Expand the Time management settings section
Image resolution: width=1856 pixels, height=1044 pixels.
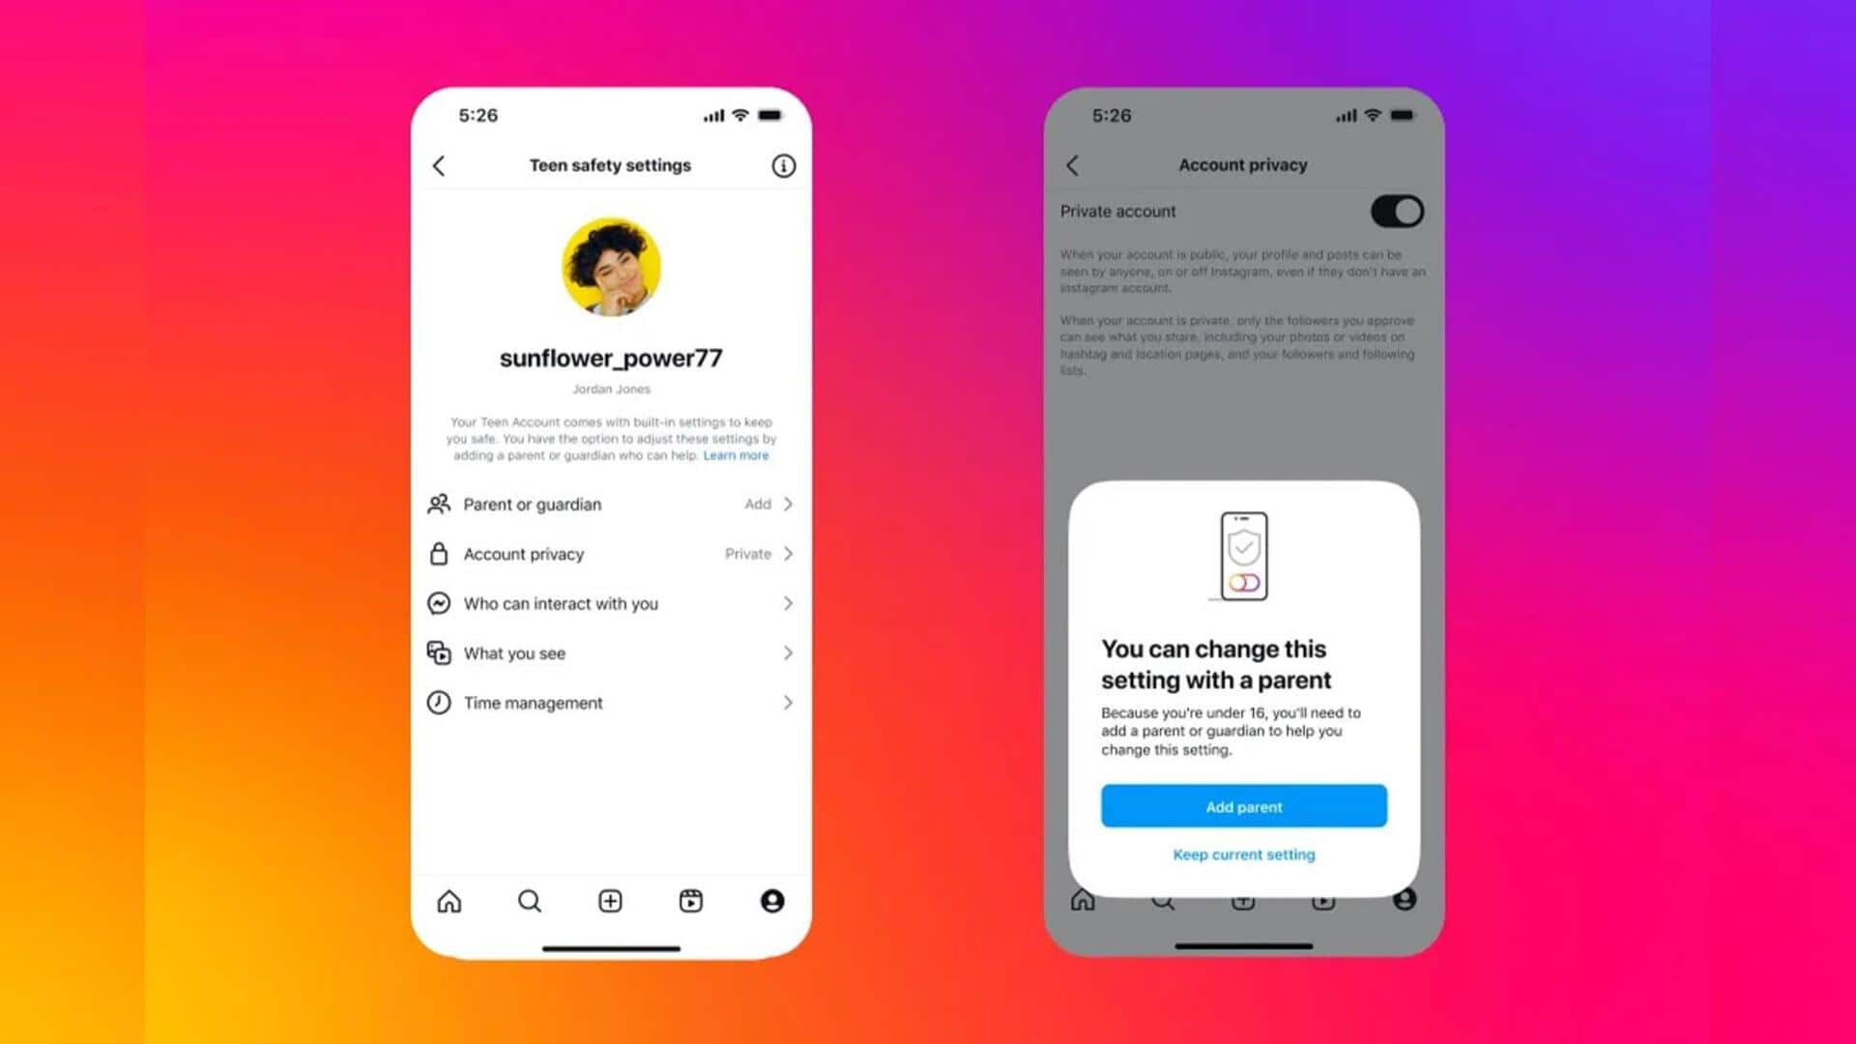click(612, 703)
